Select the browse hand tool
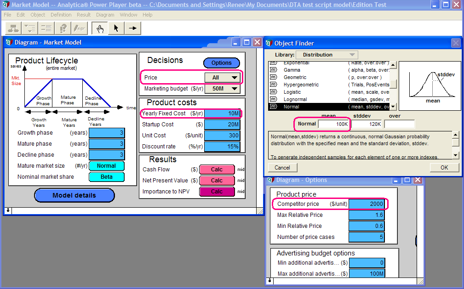The image size is (464, 289). tap(100, 28)
